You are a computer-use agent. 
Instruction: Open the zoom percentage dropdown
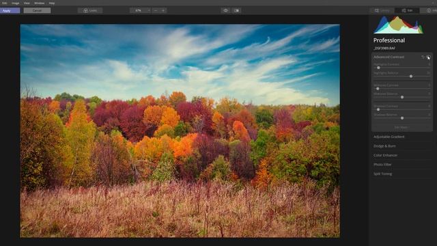point(140,11)
